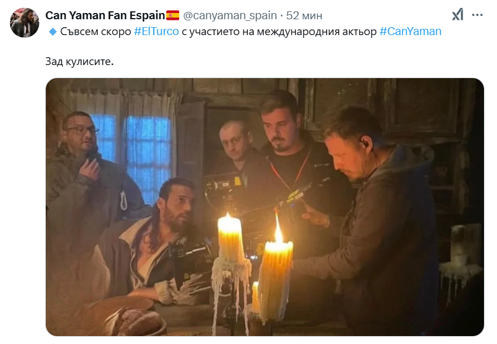This screenshot has width=497, height=344.
Task: Click the blue diamond emoji in post
Action: coord(53,31)
